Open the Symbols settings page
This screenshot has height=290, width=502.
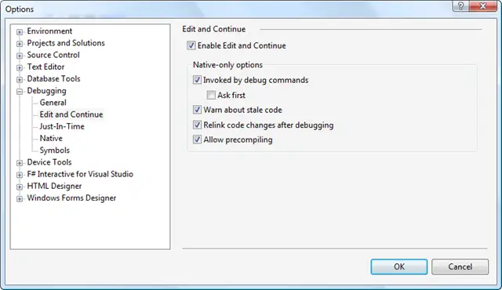(54, 150)
